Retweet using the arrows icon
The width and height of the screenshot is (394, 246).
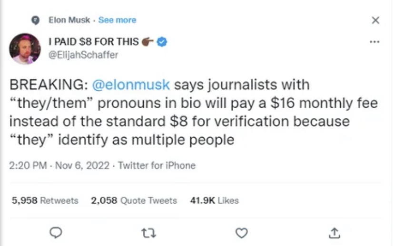(x=149, y=233)
